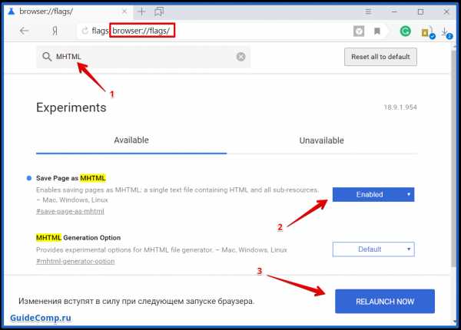Viewport: 461px width, 330px height.
Task: Click the RELAUNCH NOW button
Action: (385, 301)
